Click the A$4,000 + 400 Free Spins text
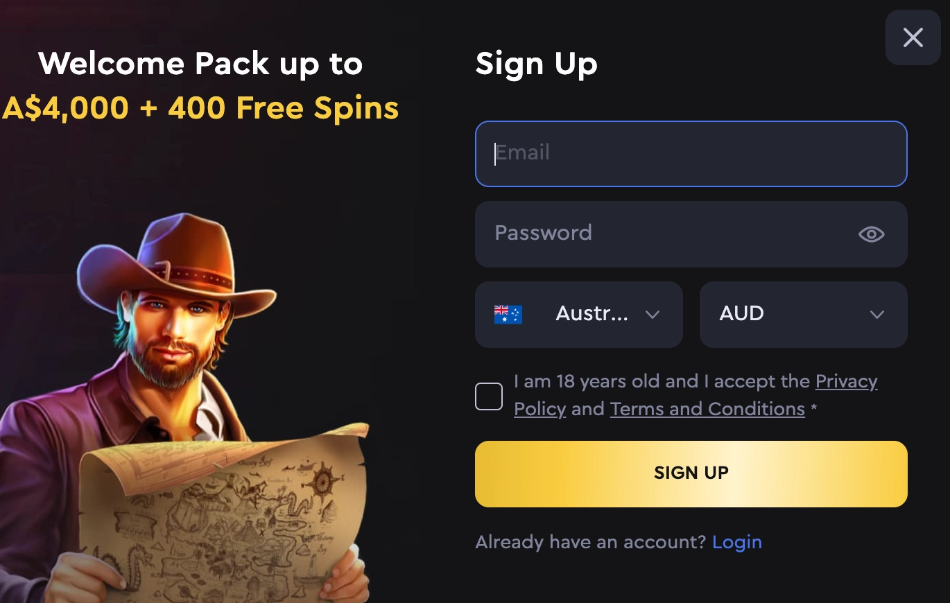Screen dimensions: 950x603 [x=200, y=108]
